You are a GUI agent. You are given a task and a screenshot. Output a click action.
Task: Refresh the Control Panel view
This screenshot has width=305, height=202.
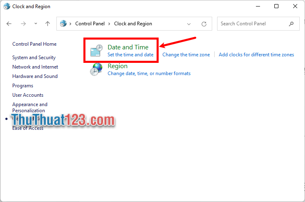204,24
